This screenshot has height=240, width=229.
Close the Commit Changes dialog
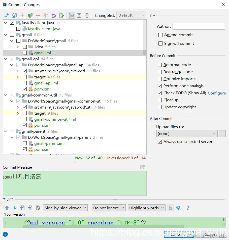pos(224,5)
